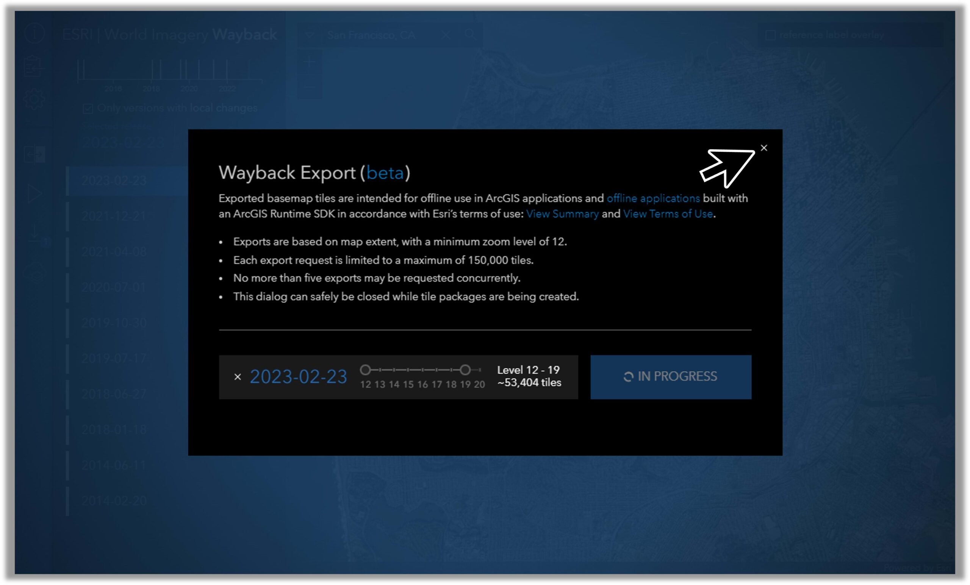Expand the search box dropdown arrow
The height and width of the screenshot is (585, 970).
310,35
